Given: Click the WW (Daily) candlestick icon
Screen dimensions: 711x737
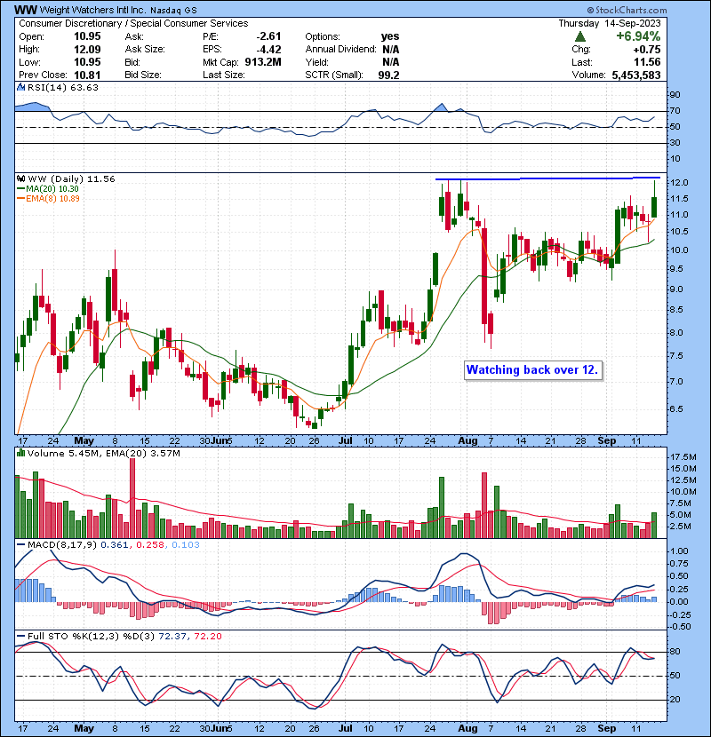Looking at the screenshot, I should tap(20, 178).
